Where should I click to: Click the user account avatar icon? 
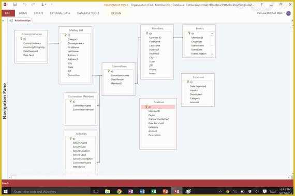click(288, 13)
